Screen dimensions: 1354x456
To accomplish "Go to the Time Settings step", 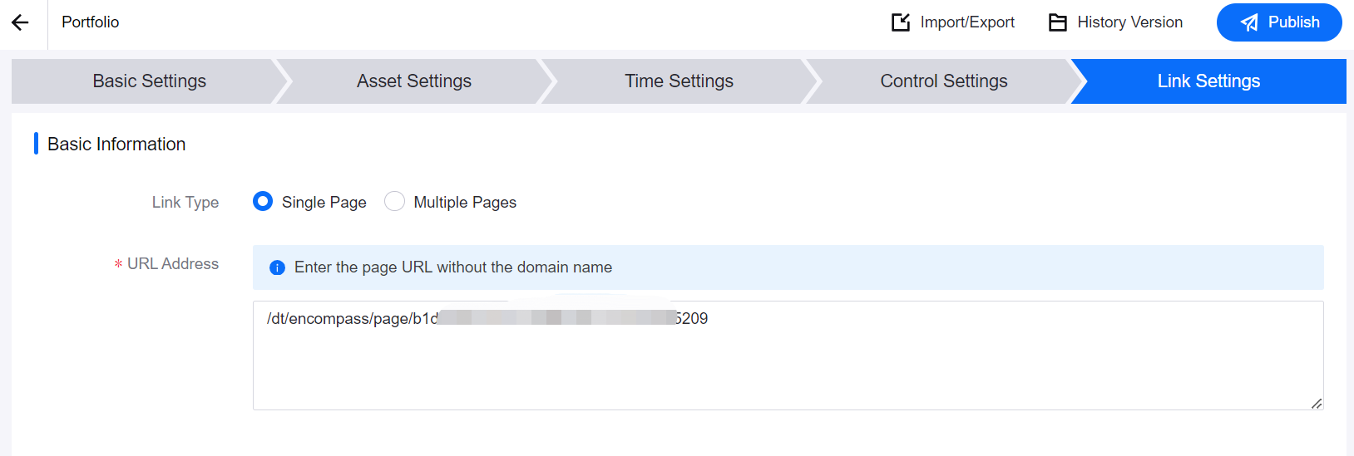I will (679, 81).
